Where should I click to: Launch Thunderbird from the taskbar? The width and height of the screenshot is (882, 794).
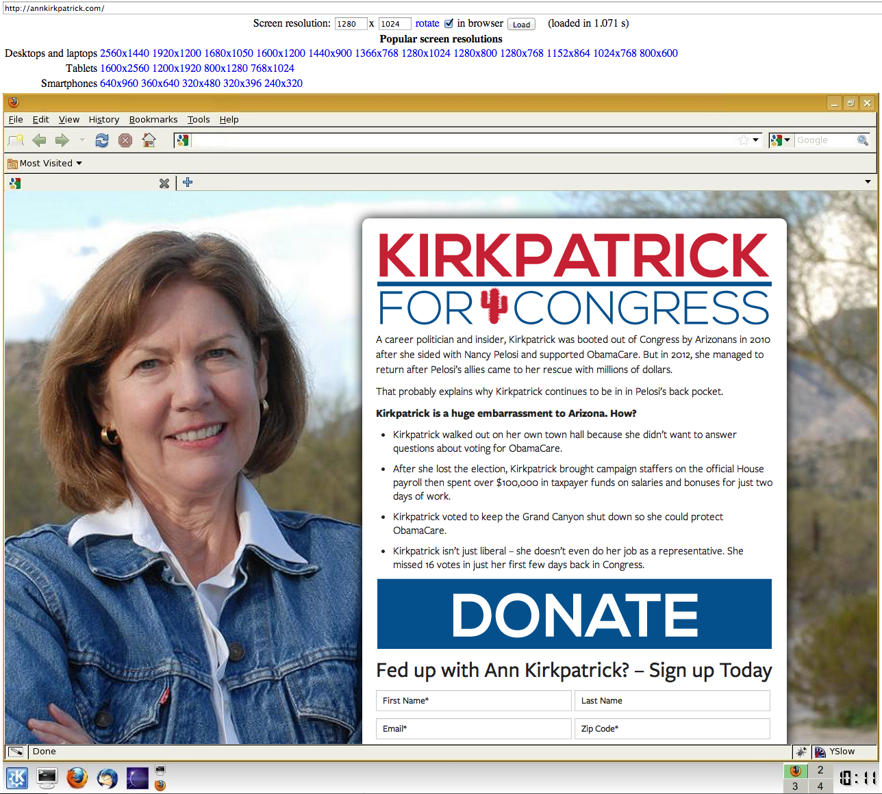click(107, 778)
